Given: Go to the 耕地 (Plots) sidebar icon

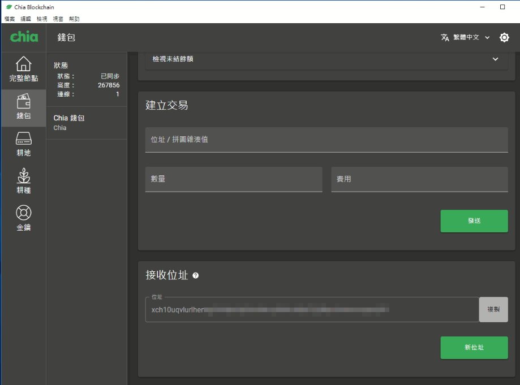Looking at the screenshot, I should tap(23, 144).
